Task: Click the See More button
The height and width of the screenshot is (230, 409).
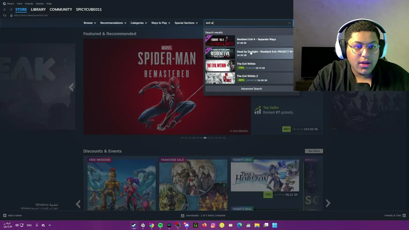Action: pos(314,151)
